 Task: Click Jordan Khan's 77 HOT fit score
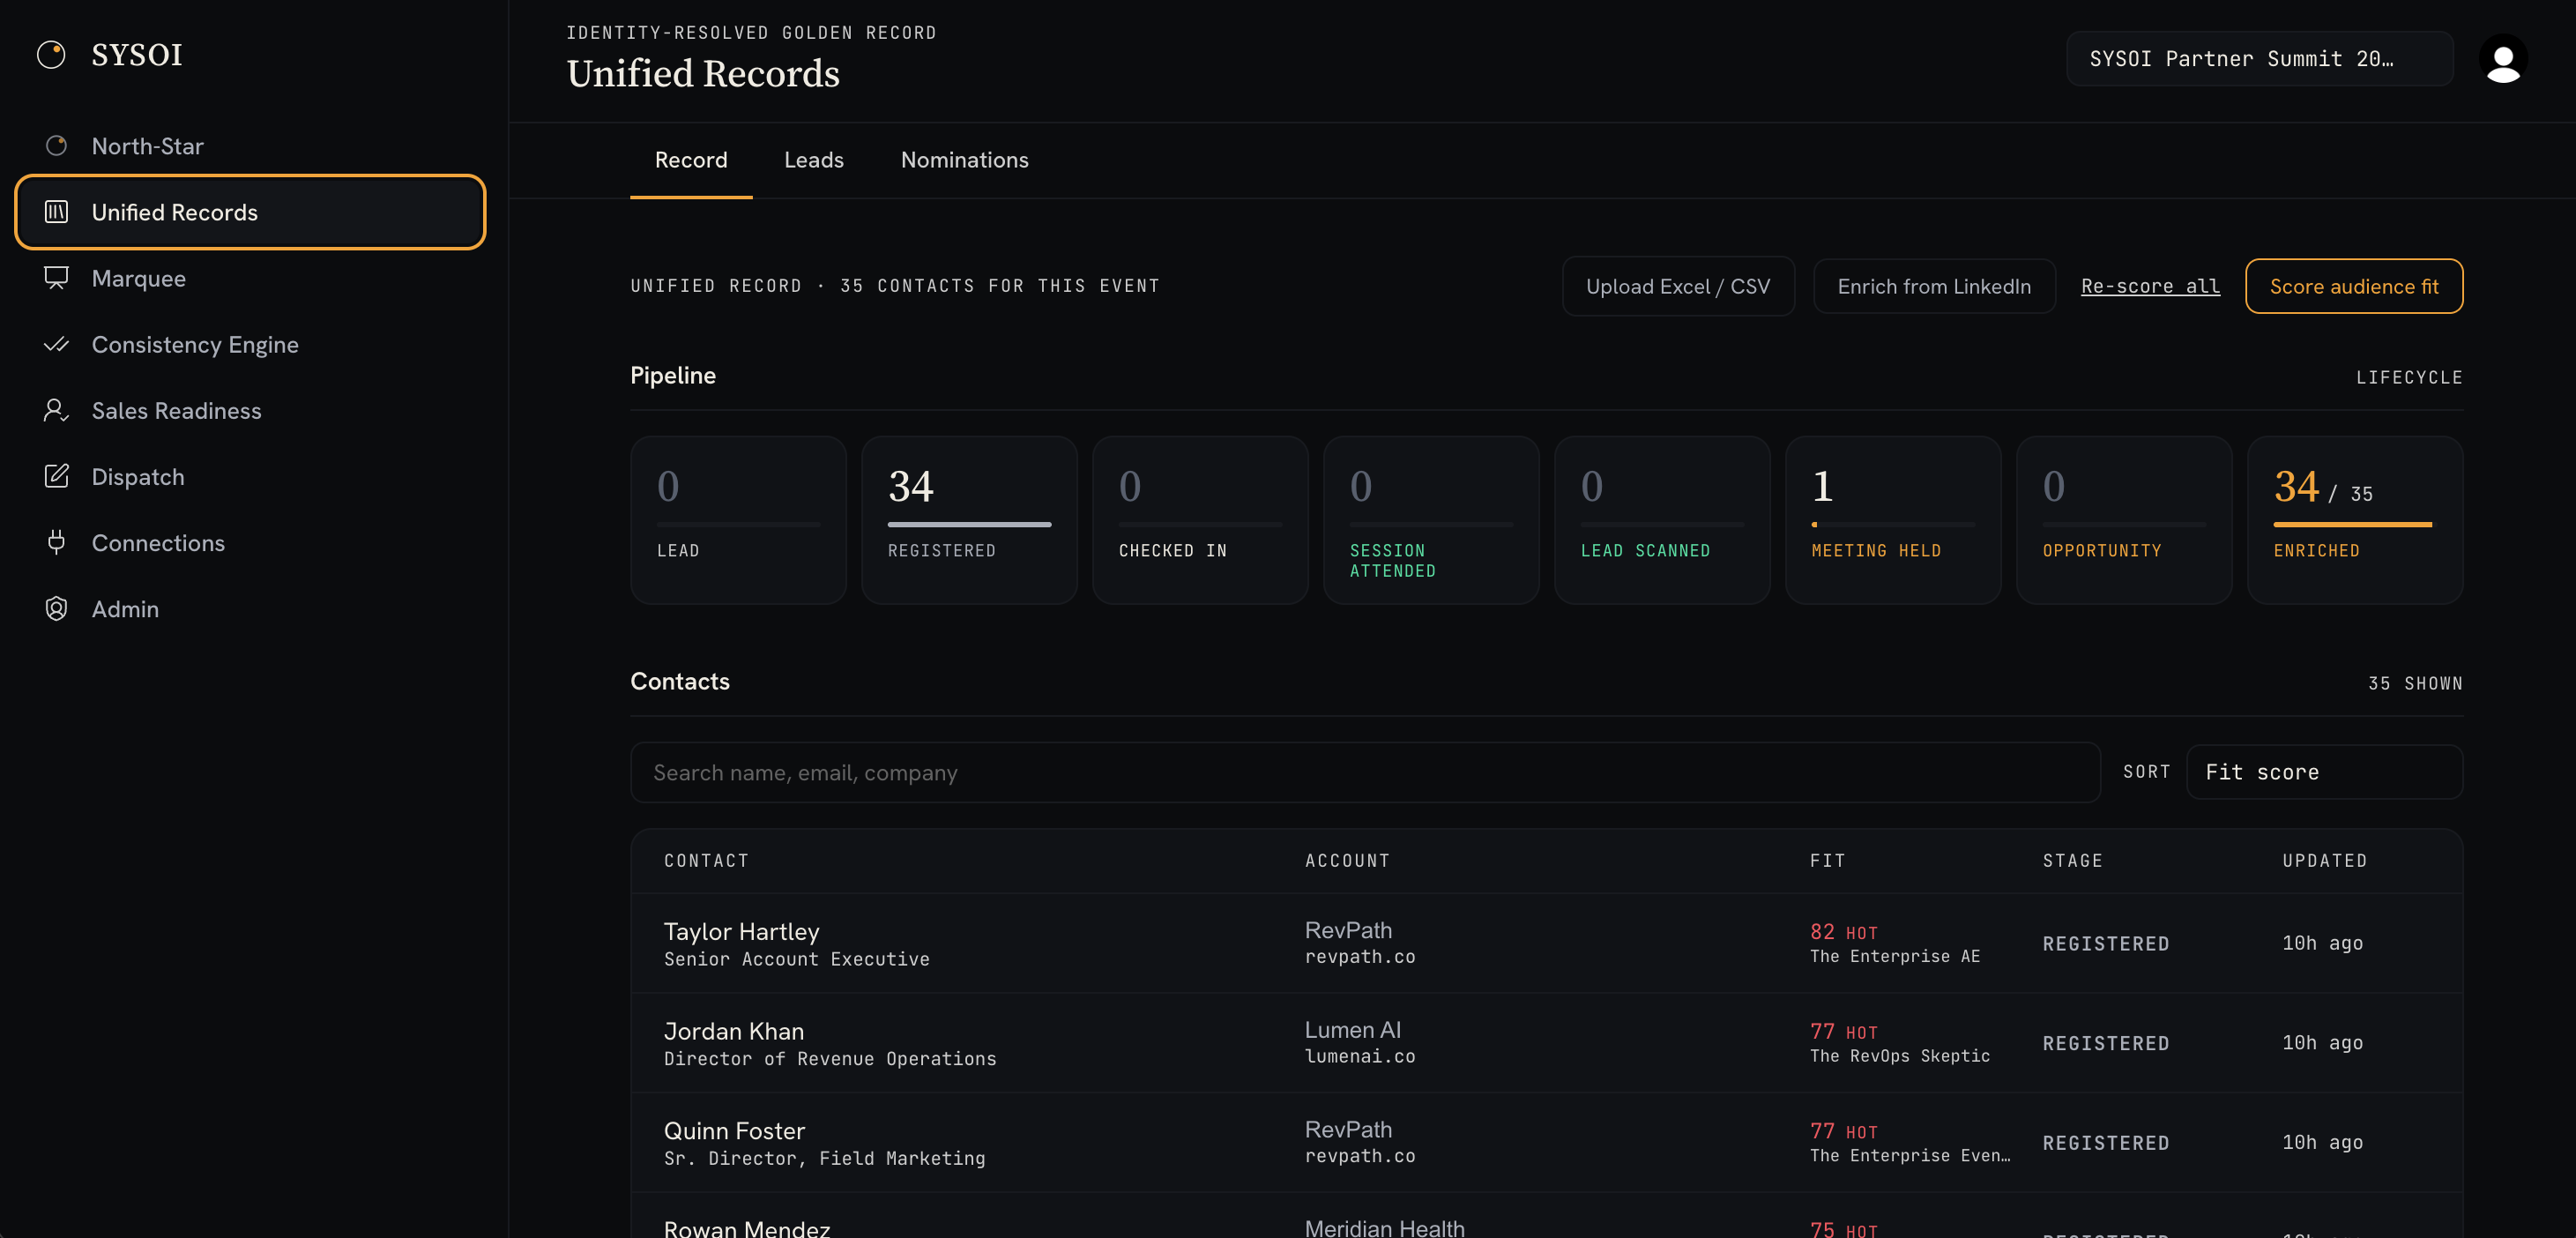(x=1843, y=1031)
